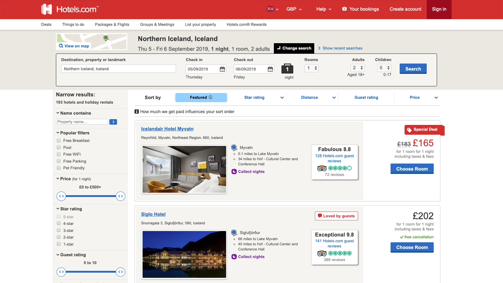Sort results by Guest rating
Viewport: 503px width, 283px height.
point(366,97)
